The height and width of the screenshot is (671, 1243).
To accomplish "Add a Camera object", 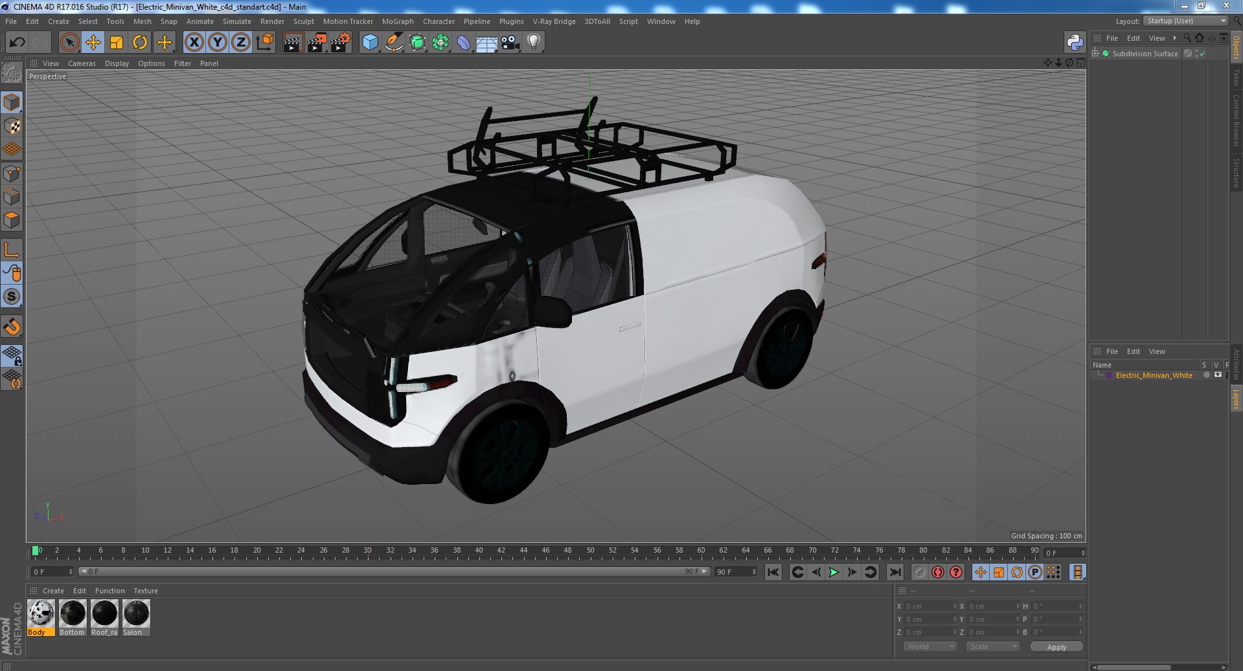I will [x=510, y=43].
